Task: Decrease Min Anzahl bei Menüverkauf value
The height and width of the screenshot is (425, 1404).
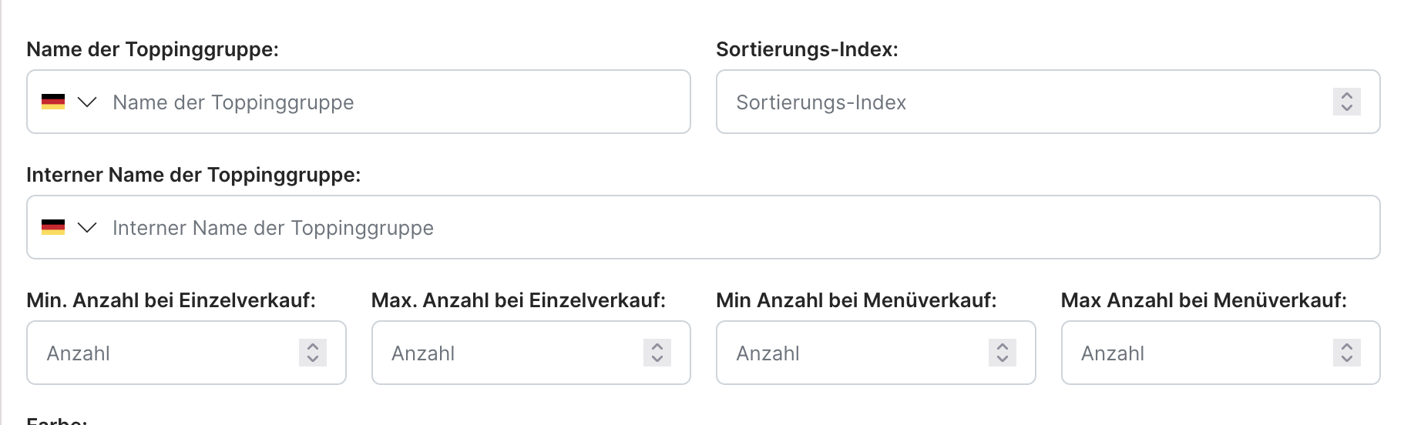Action: tap(1003, 360)
